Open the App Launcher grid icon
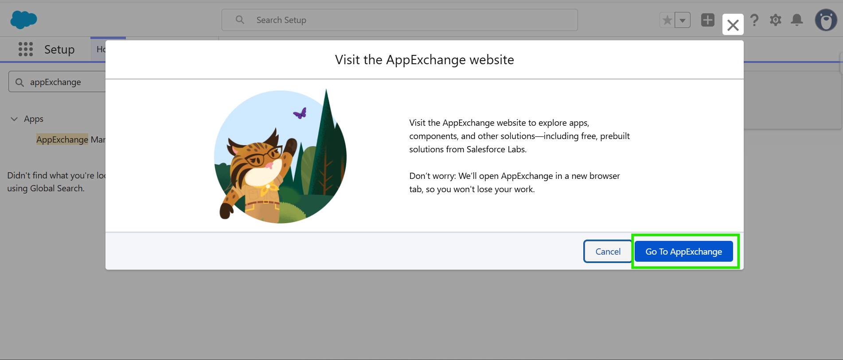Viewport: 843px width, 360px height. 26,49
